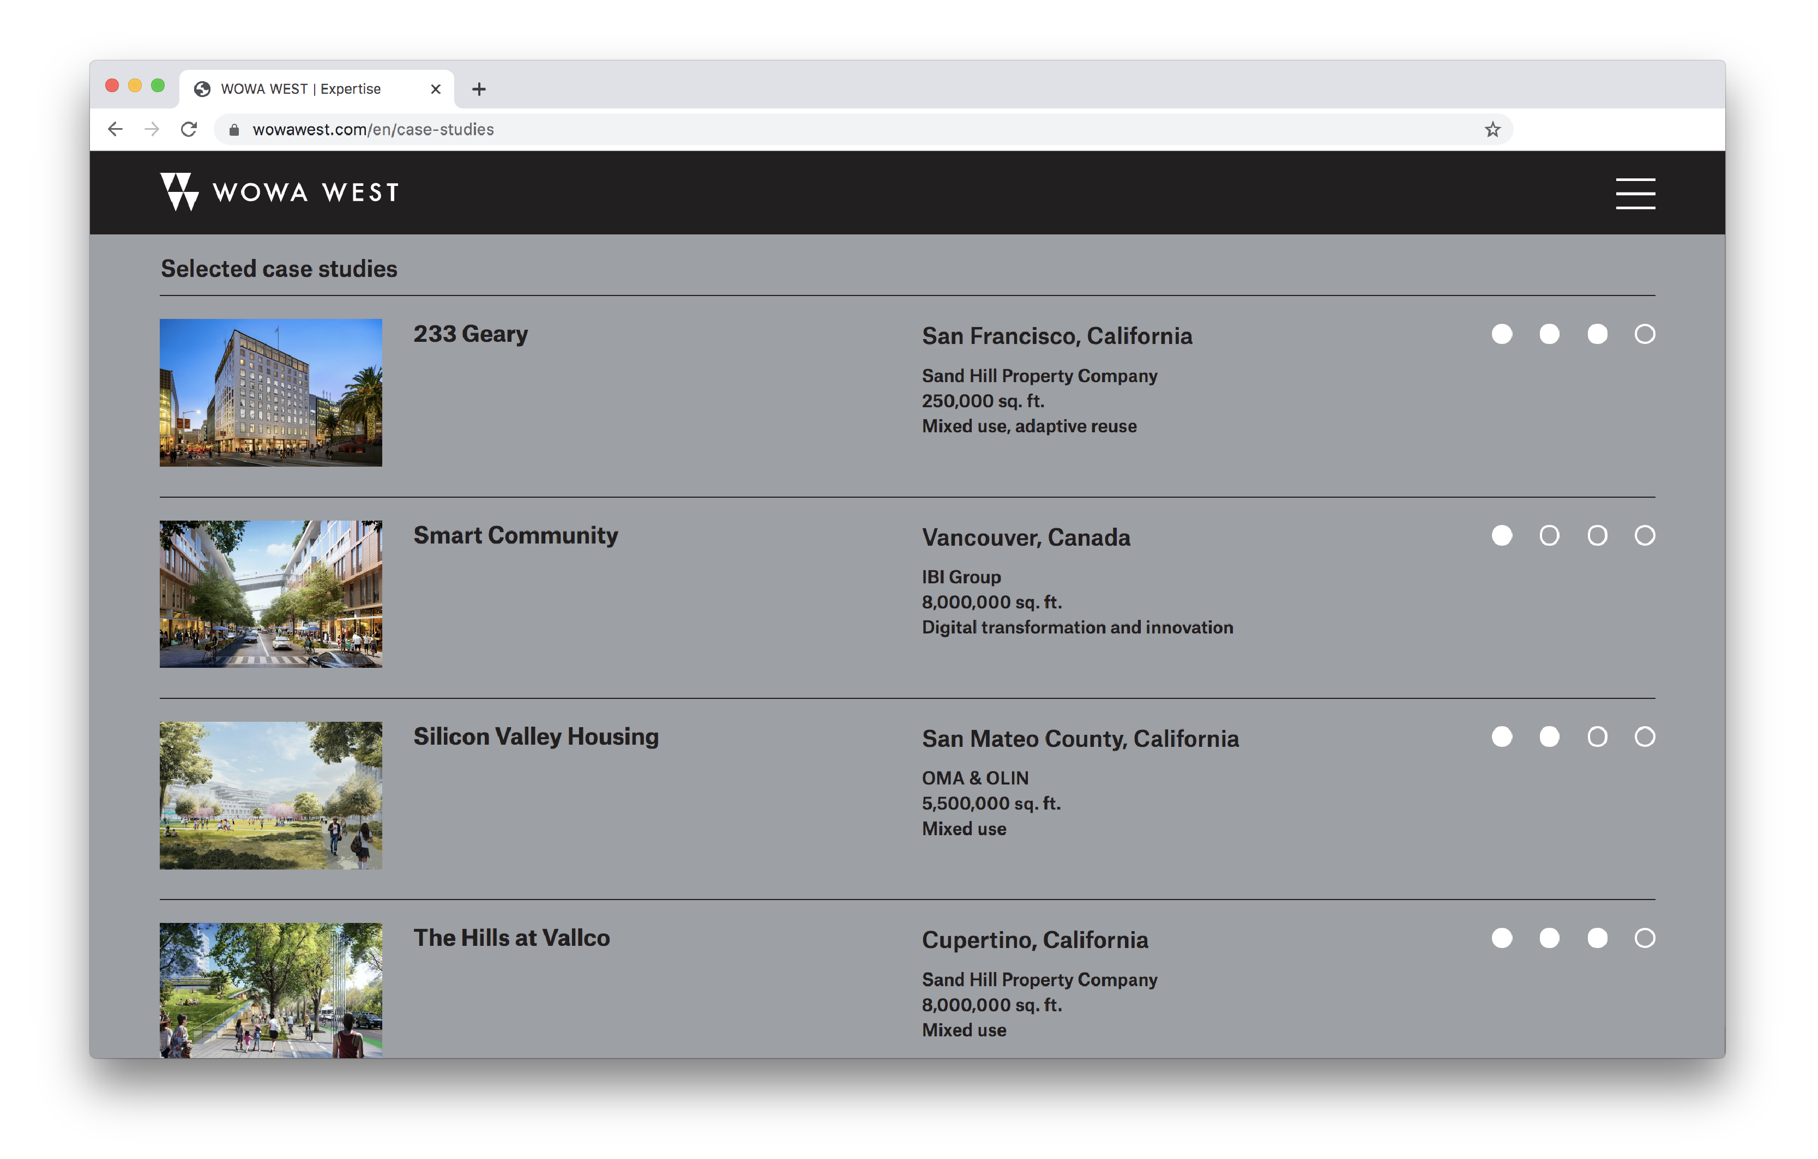Click the browser forward arrow
1818x1159 pixels.
[152, 129]
